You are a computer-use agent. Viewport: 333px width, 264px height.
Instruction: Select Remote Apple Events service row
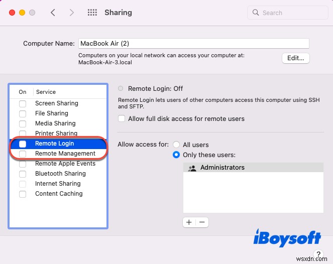click(x=58, y=164)
